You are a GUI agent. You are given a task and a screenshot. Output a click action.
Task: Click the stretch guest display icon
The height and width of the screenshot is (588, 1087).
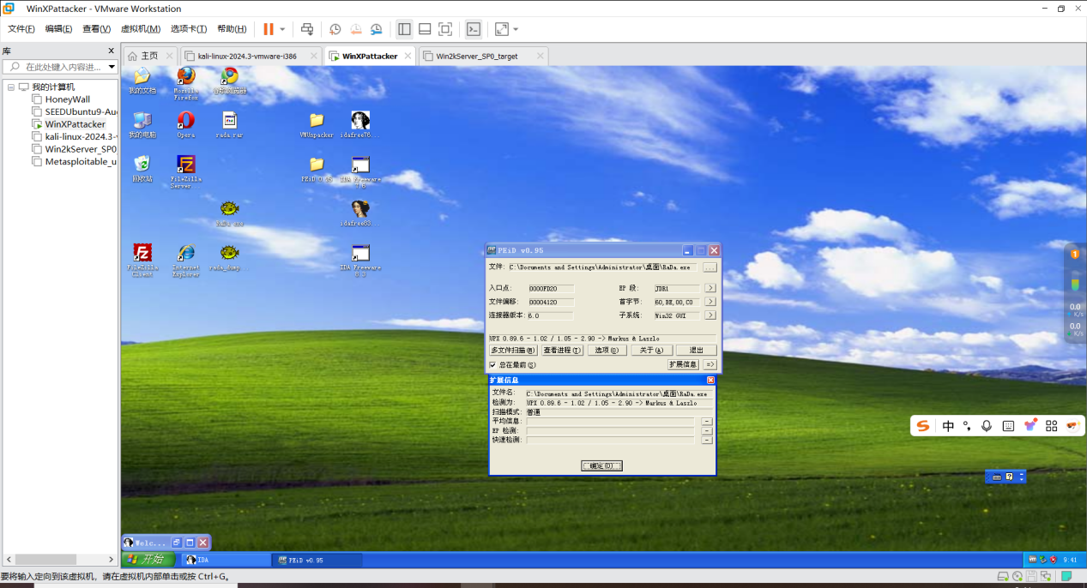tap(502, 29)
